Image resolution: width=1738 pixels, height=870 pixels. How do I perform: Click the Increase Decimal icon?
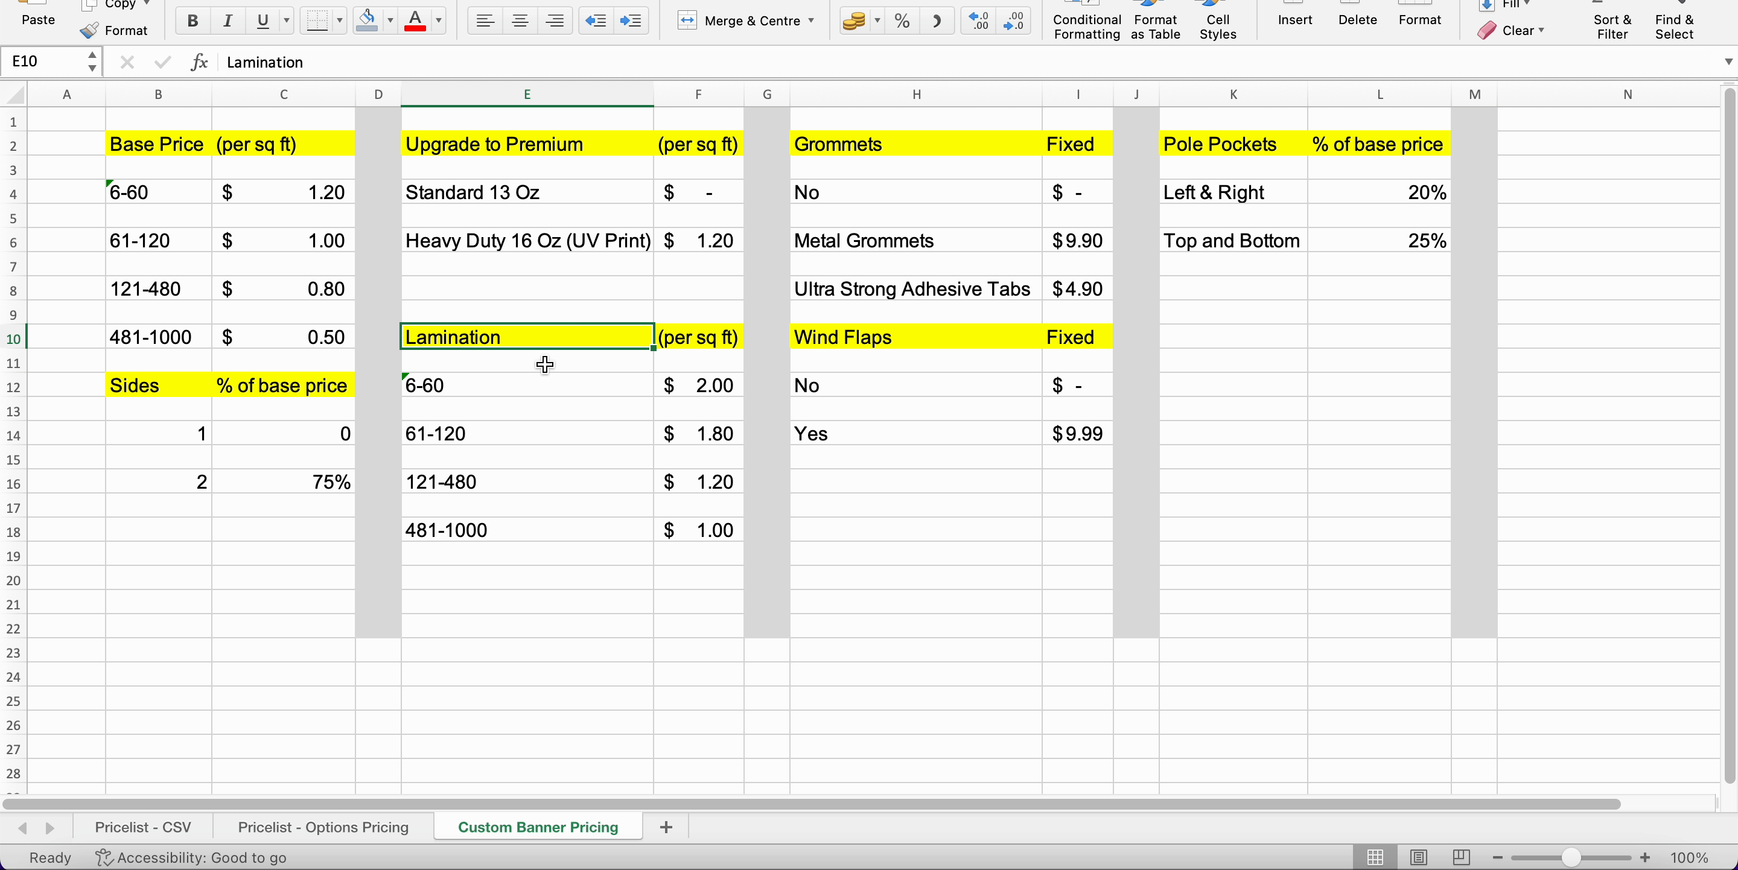click(978, 21)
